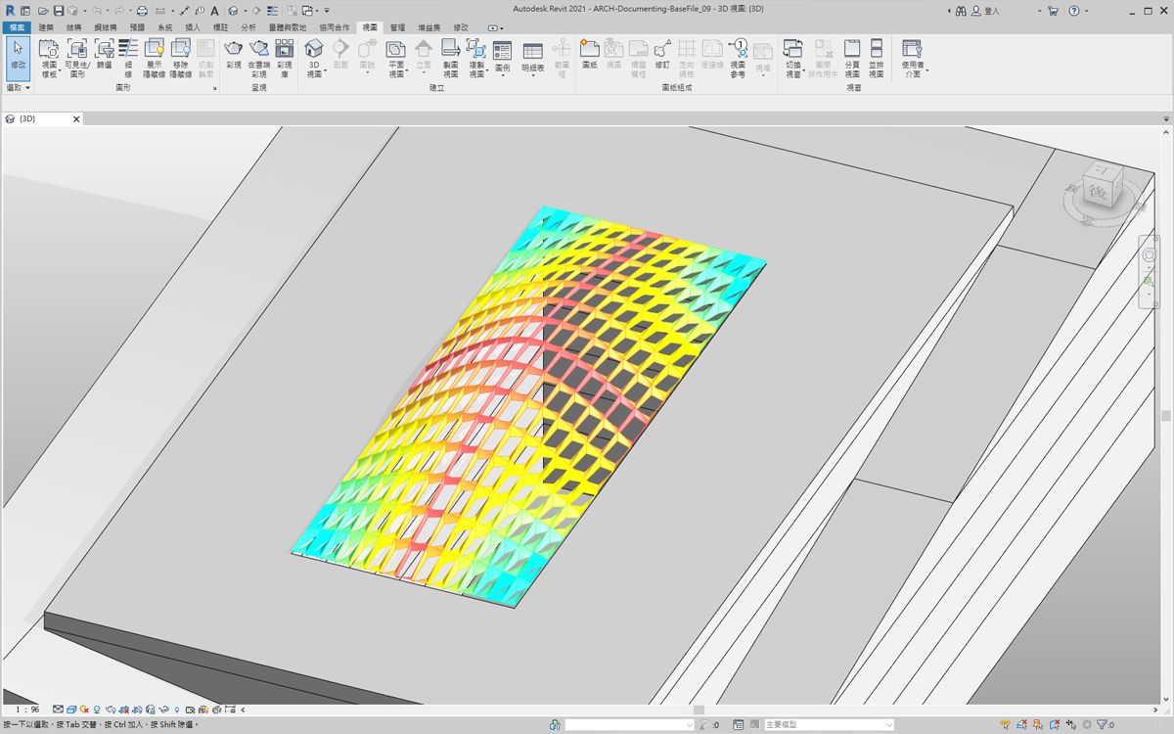The image size is (1174, 734).
Task: Click the Save icon in quick access toolbar
Action: pos(58,11)
